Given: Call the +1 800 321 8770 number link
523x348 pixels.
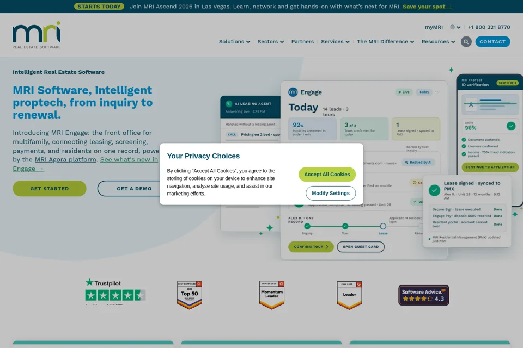Looking at the screenshot, I should click(x=489, y=27).
